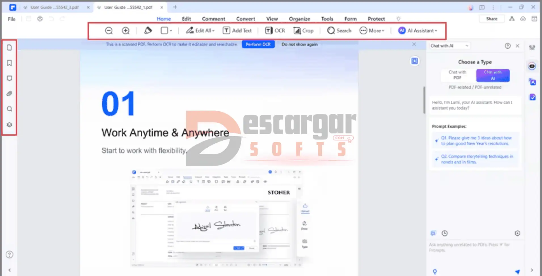Viewport: 542px width, 276px height.
Task: Click the zoom in magnifier icon
Action: (125, 31)
